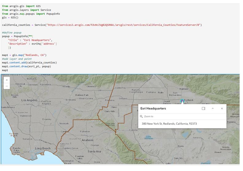Click the code line map1.content.add(california_counties)

click(x=29, y=63)
